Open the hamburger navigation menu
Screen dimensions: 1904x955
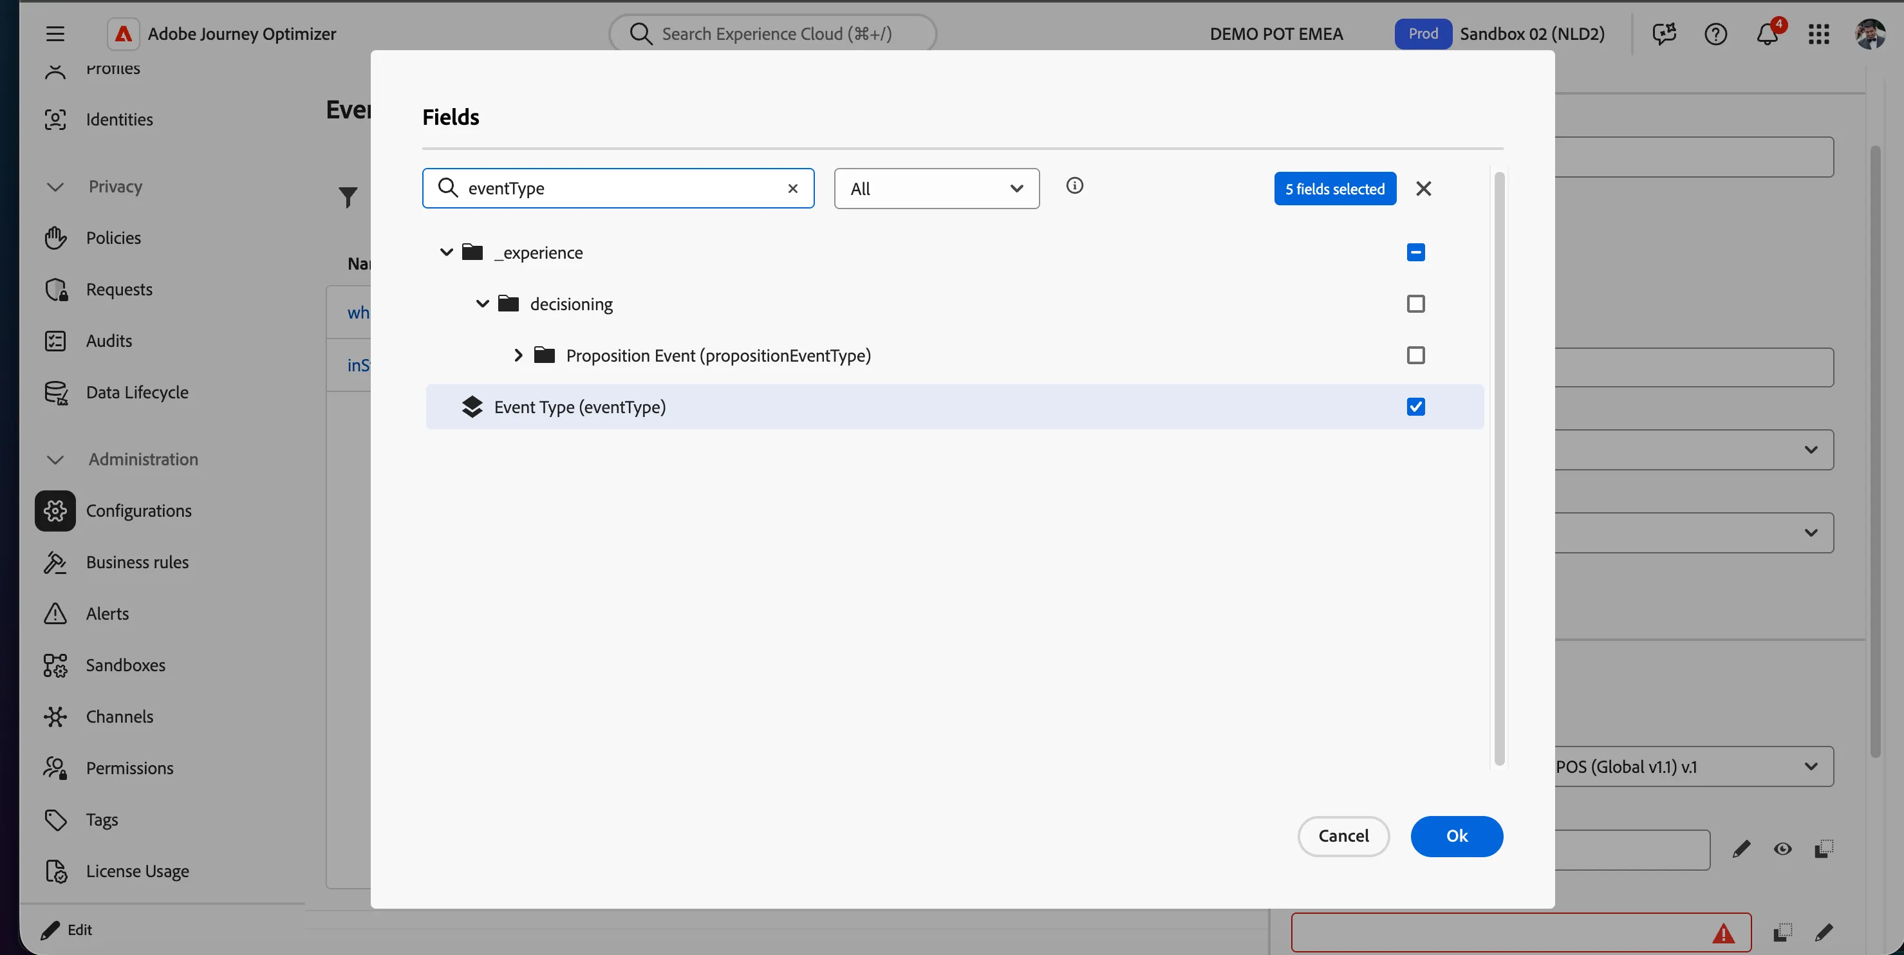click(55, 34)
